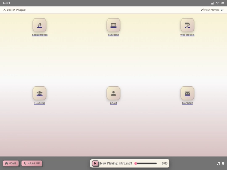227x170 pixels.
Task: Click the 0:00 playback time
Action: pyautogui.click(x=165, y=163)
